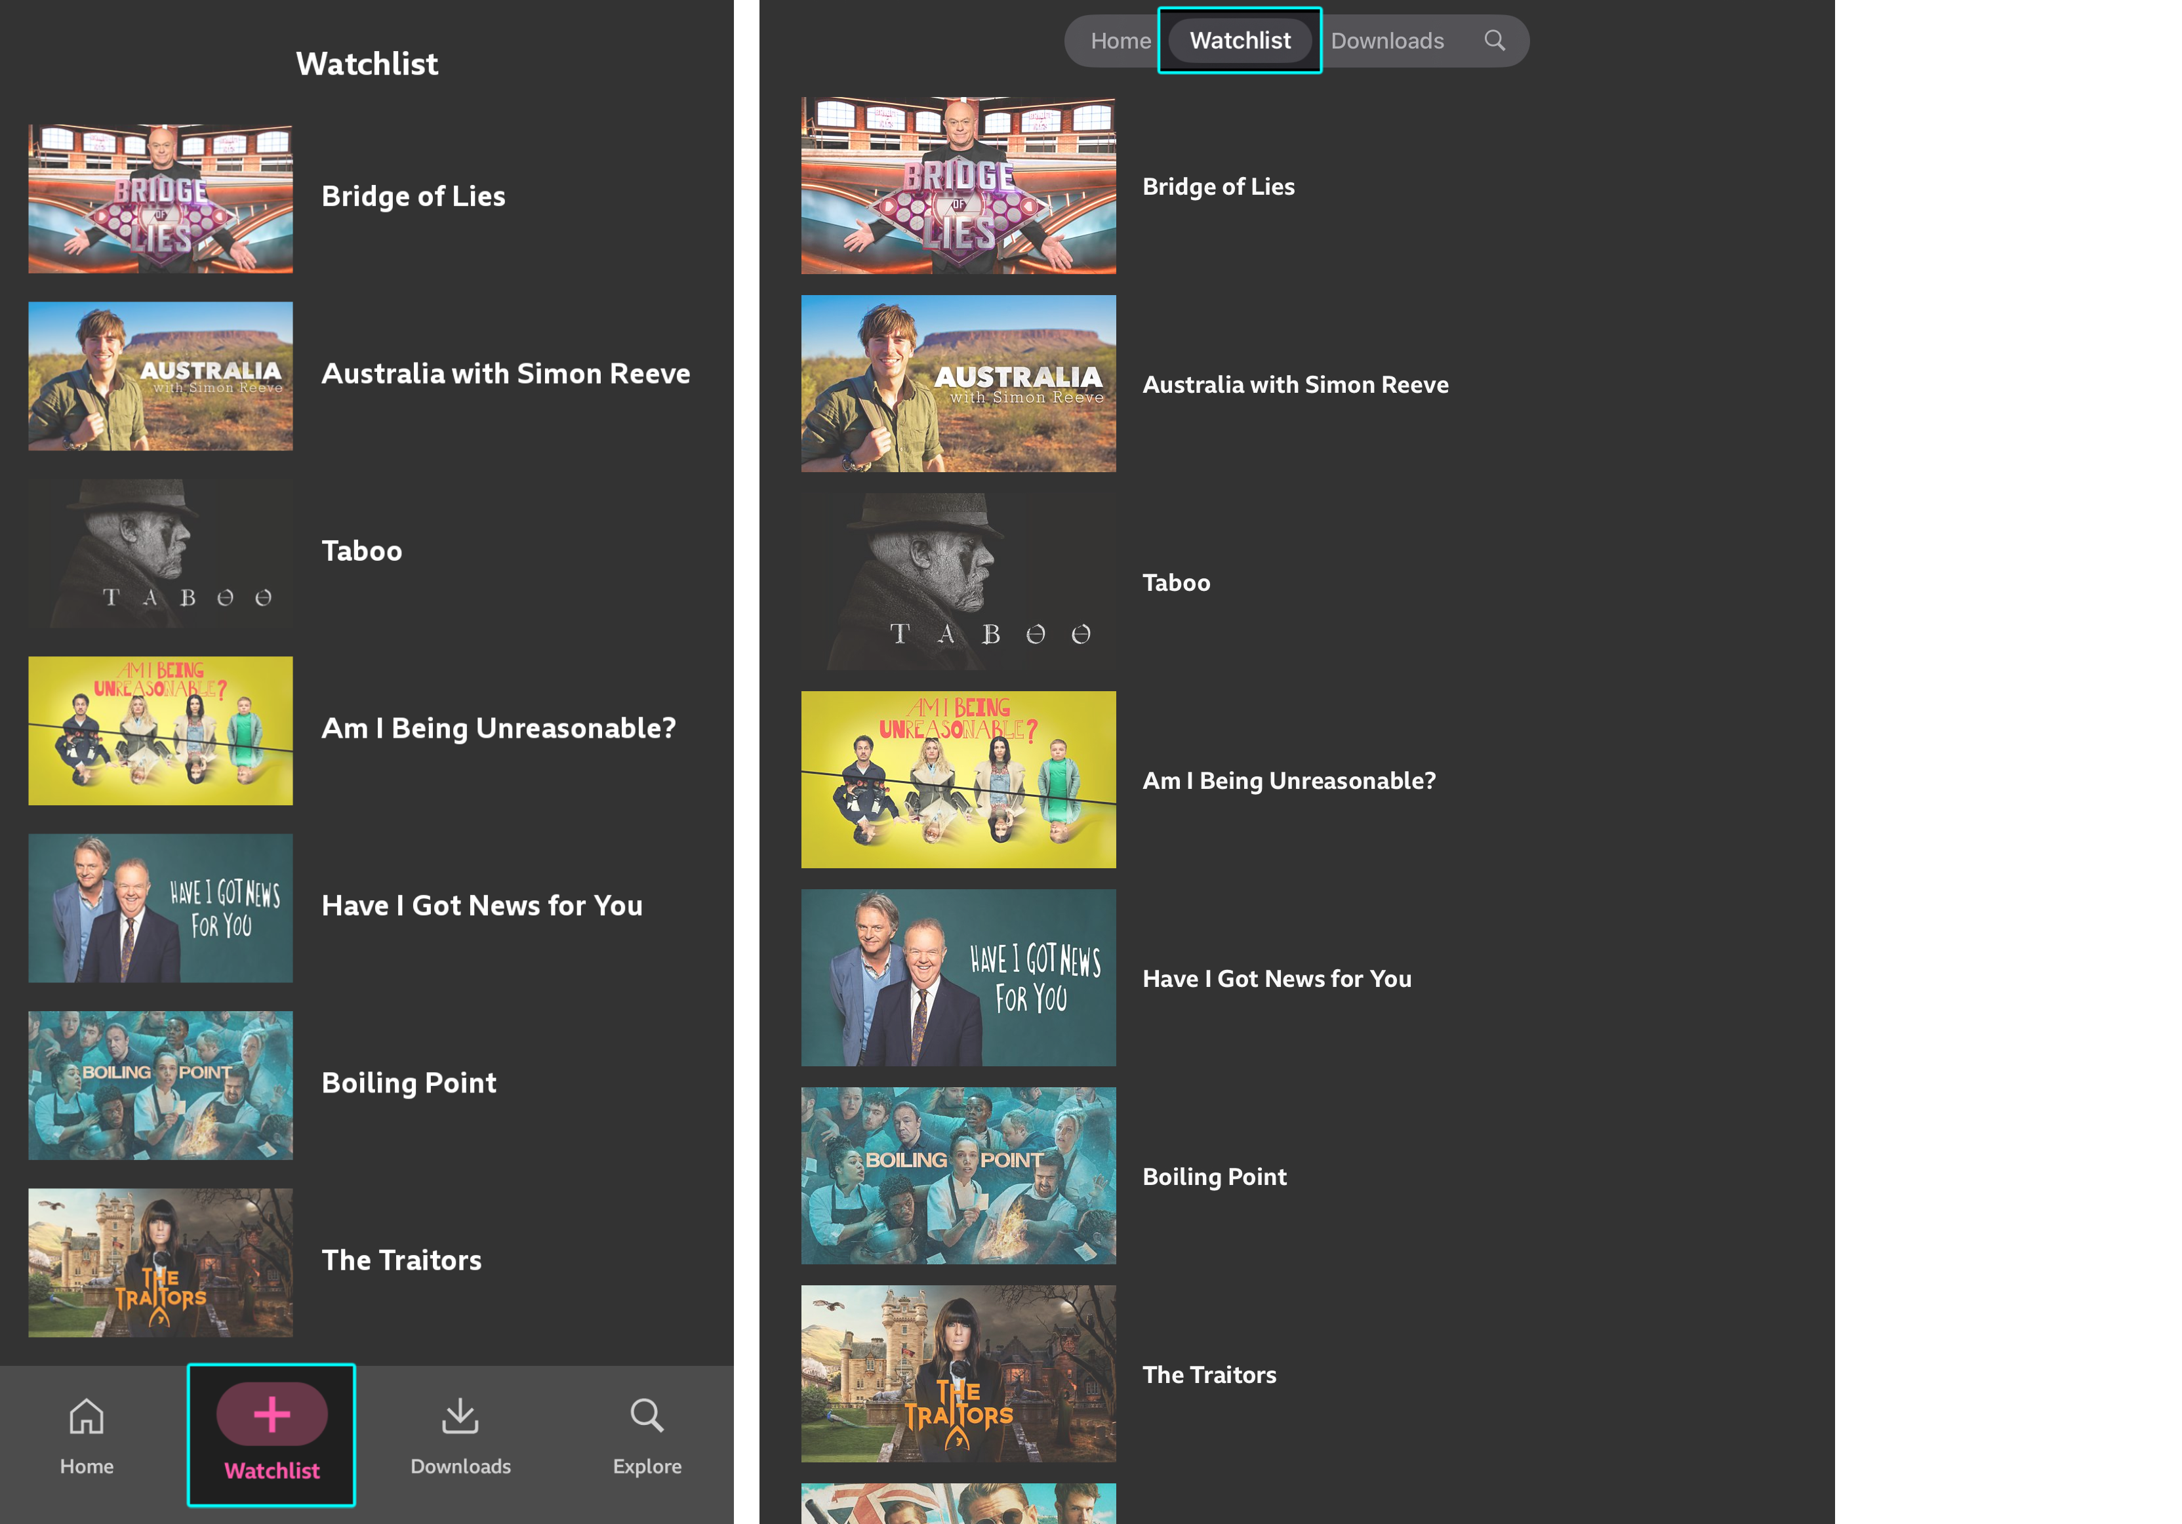Select the Taboo title text
Image resolution: width=2182 pixels, height=1524 pixels.
tap(362, 550)
